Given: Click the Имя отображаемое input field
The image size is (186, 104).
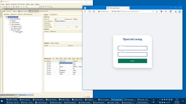Looking at the screenshot, I should 68,21.
